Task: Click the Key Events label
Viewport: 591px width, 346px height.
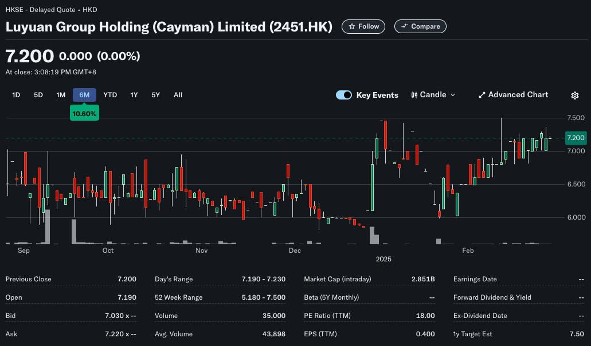Action: coord(377,95)
